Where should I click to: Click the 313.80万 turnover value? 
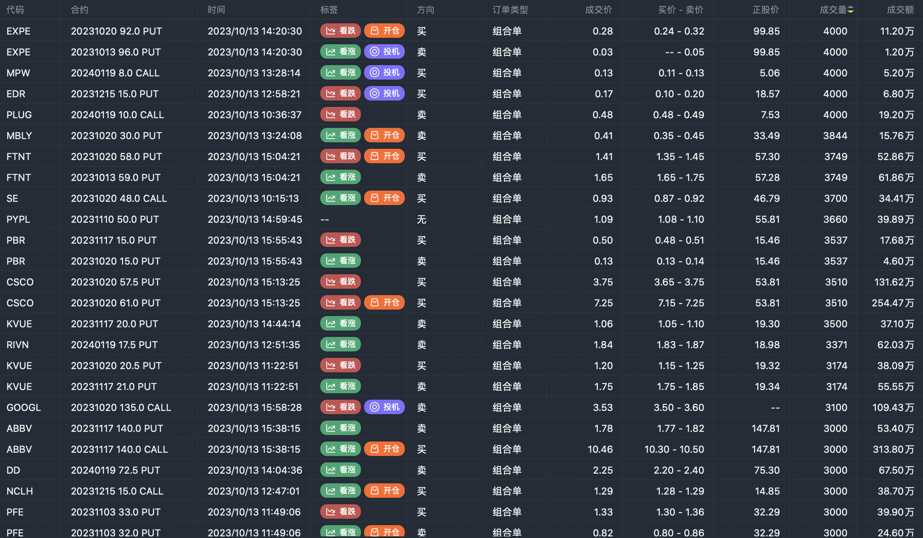893,449
